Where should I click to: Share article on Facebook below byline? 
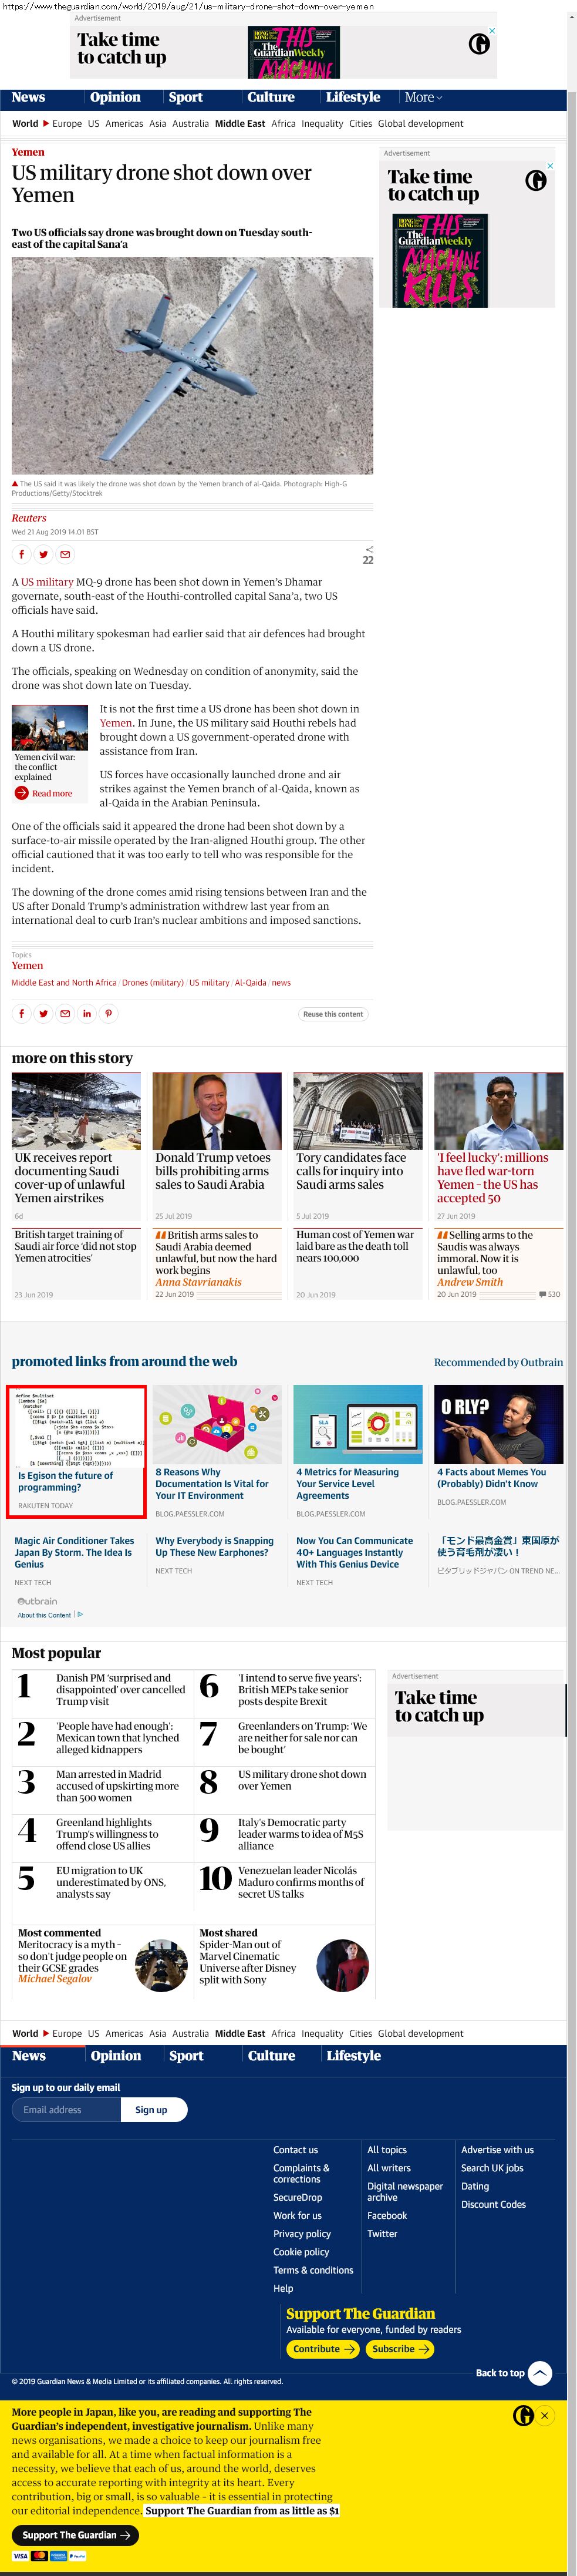[x=21, y=554]
